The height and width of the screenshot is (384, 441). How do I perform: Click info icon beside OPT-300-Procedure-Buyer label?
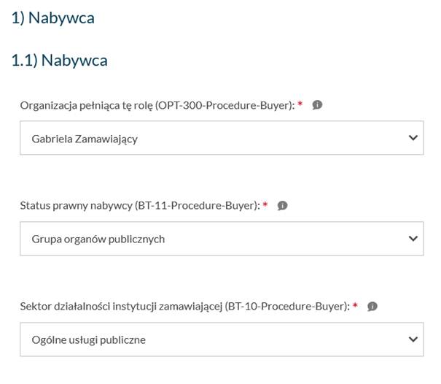pyautogui.click(x=317, y=105)
